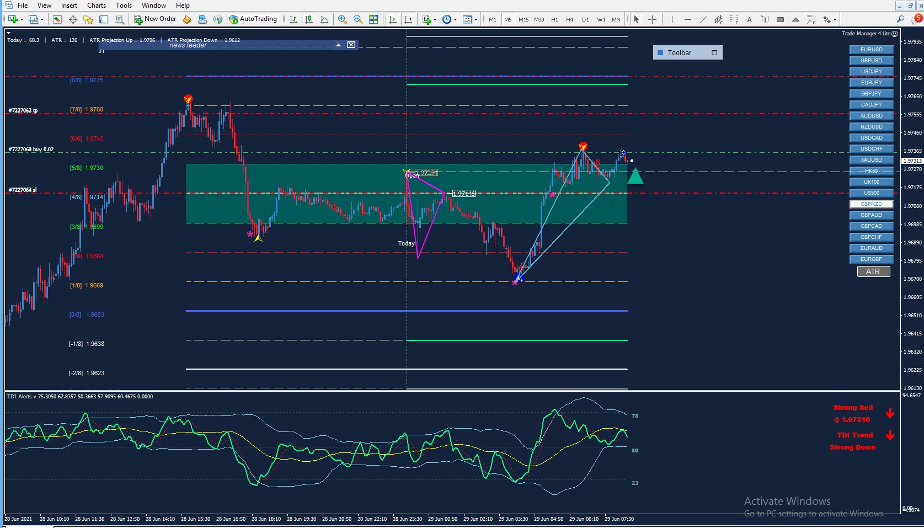Viewport: 924px width, 528px height.
Task: Switch timeframe to H1
Action: pos(554,19)
